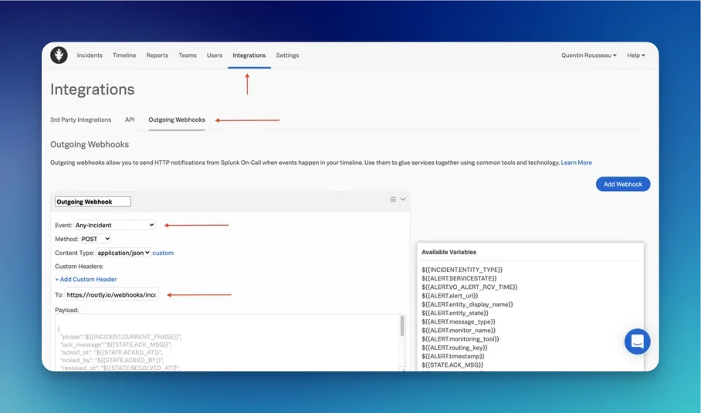This screenshot has width=701, height=413.
Task: Open the Reports navigation item
Action: (157, 55)
